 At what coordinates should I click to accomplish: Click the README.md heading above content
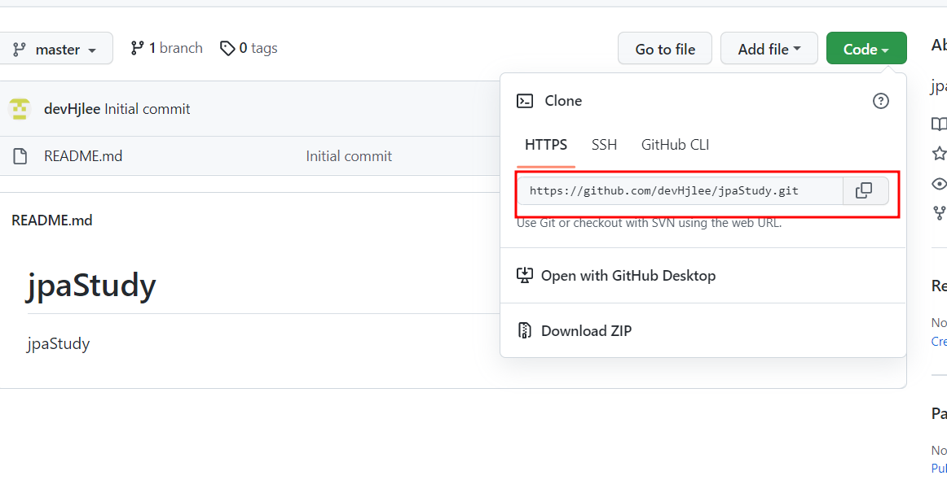(52, 220)
